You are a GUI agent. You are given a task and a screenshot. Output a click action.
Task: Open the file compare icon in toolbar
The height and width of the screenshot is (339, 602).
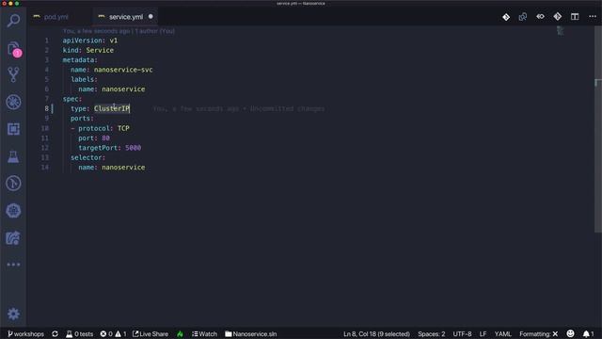tap(523, 17)
